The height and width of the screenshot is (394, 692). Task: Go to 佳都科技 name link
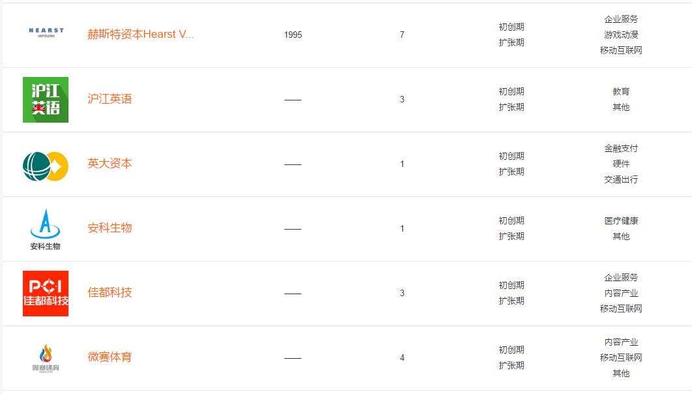(110, 292)
